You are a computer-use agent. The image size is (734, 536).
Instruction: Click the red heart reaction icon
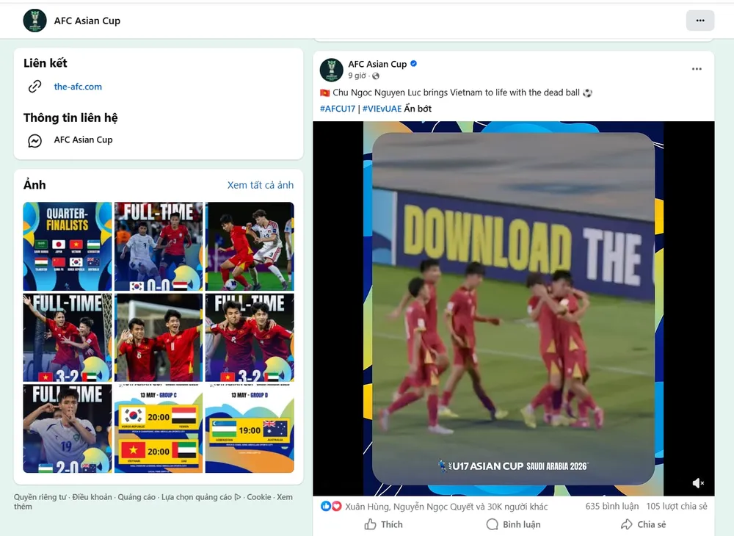337,506
